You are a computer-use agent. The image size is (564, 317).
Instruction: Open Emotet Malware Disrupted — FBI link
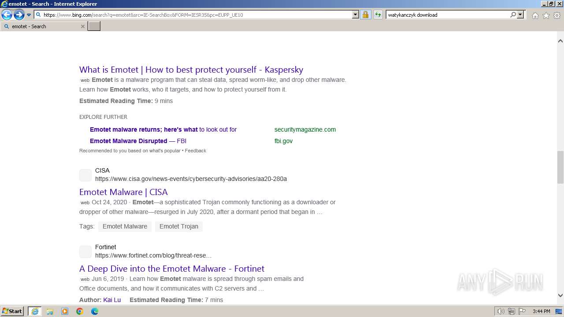138,141
